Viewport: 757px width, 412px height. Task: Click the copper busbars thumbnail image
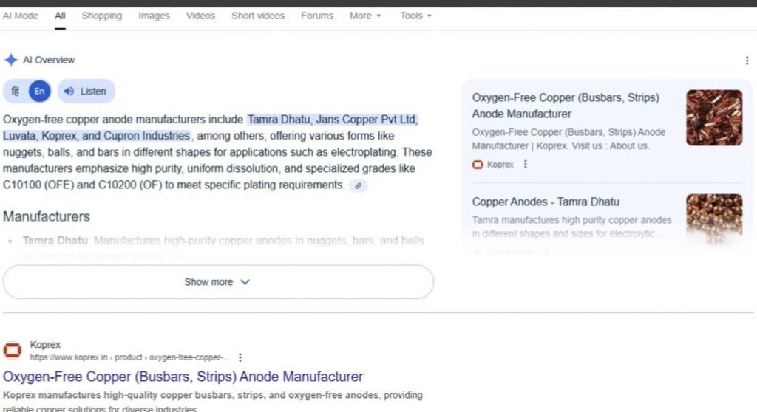coord(713,117)
